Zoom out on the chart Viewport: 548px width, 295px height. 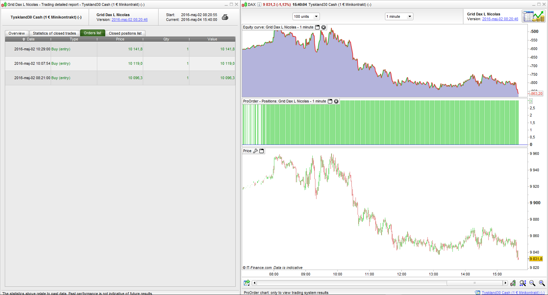532,283
